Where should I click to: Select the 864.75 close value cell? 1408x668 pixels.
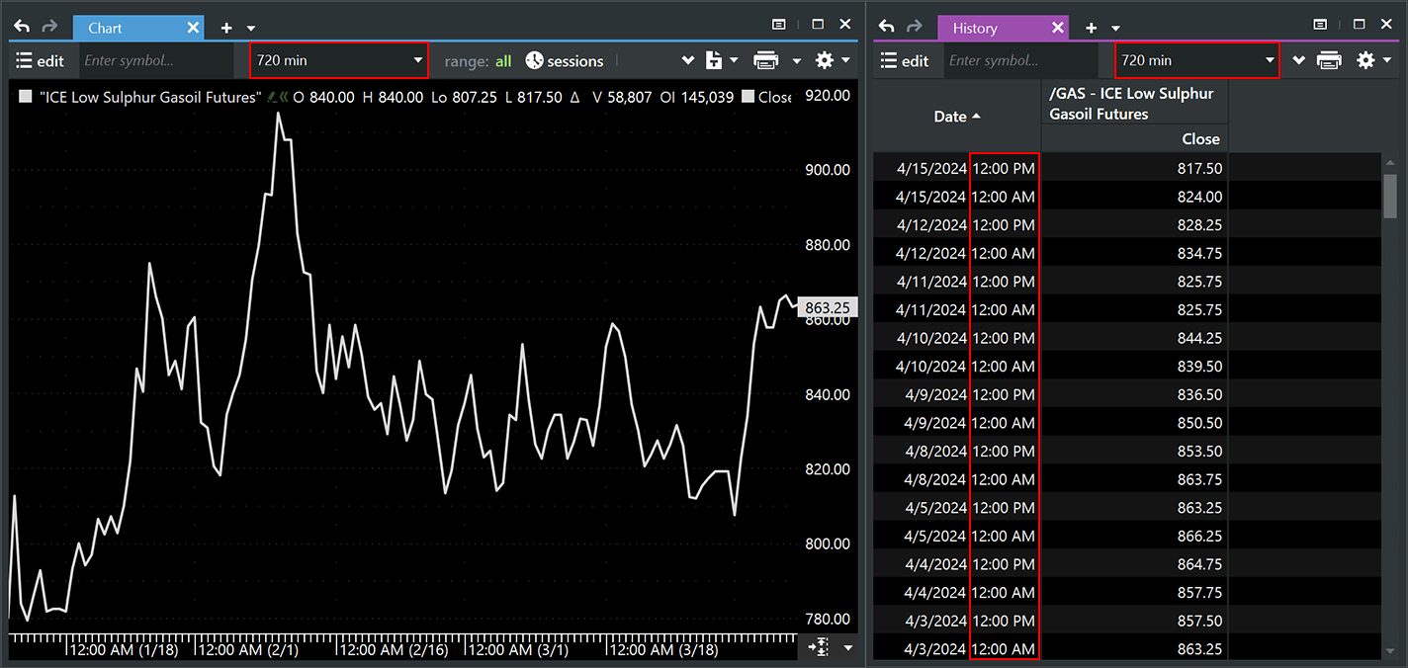click(x=1134, y=564)
